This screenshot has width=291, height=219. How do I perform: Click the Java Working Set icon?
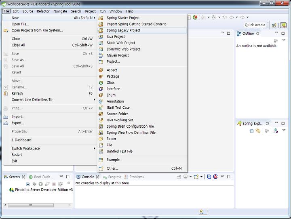(101, 120)
